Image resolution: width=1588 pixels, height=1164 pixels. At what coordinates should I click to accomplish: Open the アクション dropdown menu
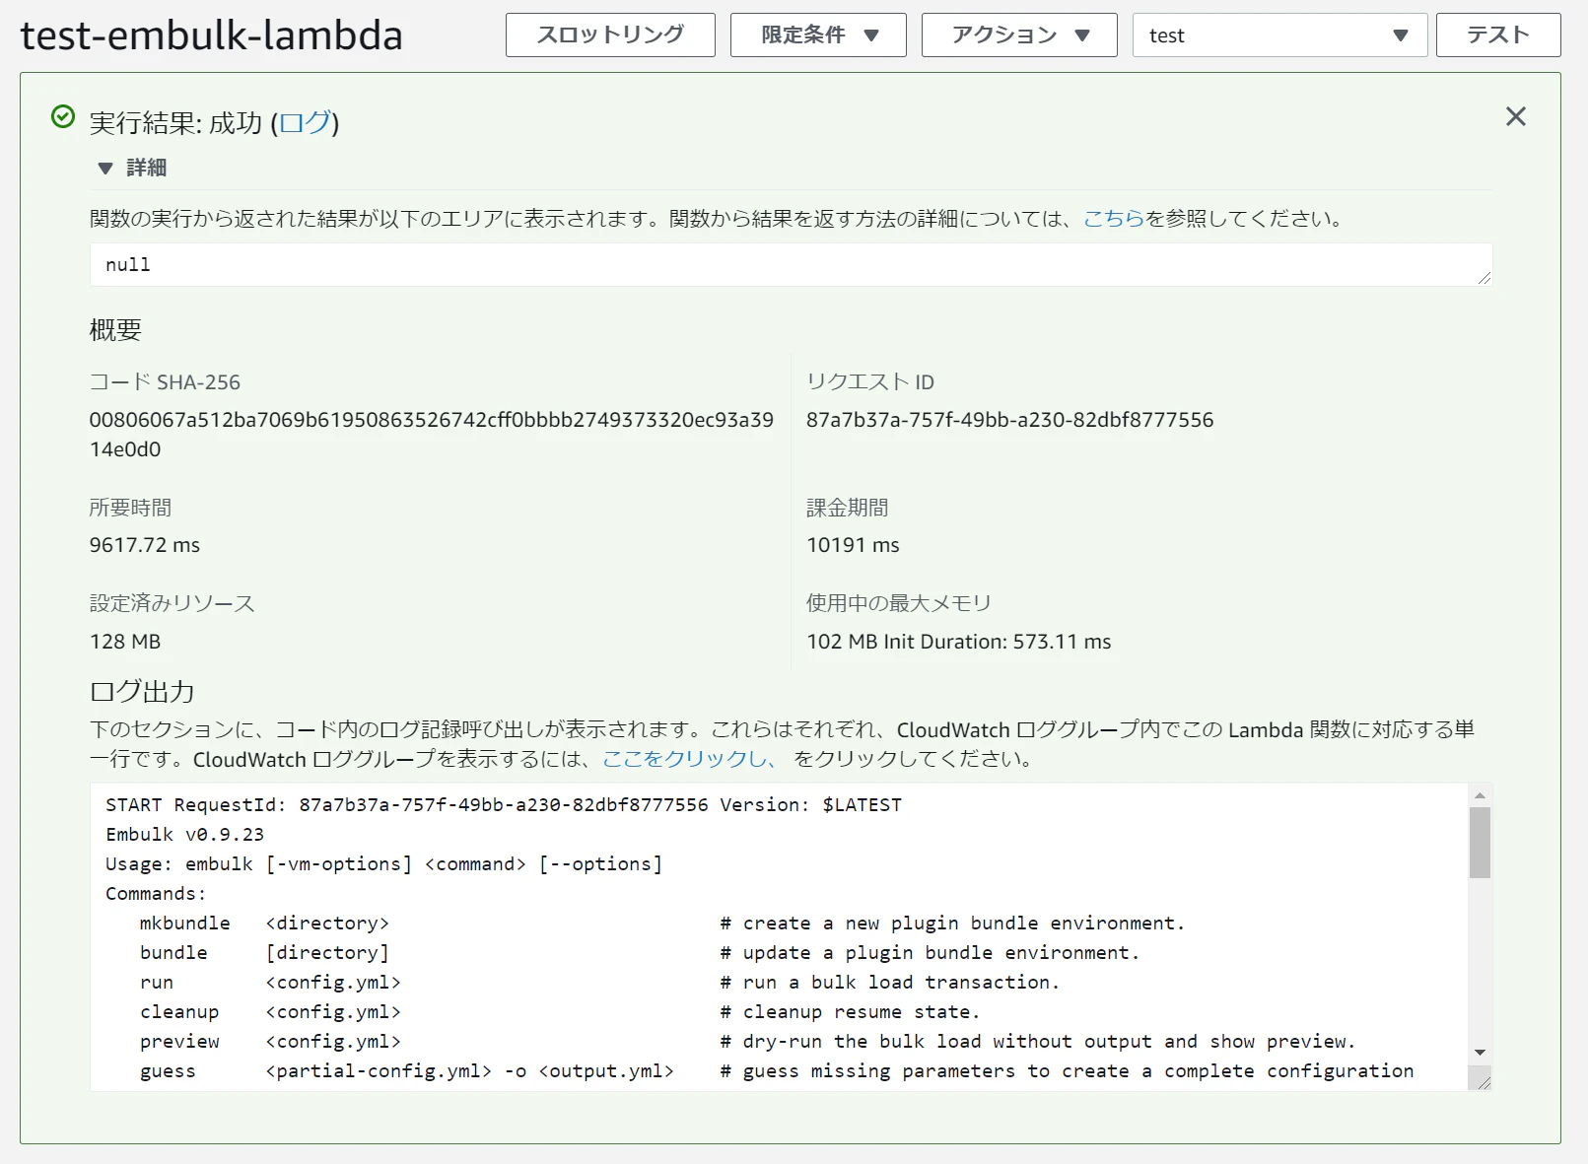click(x=1019, y=35)
